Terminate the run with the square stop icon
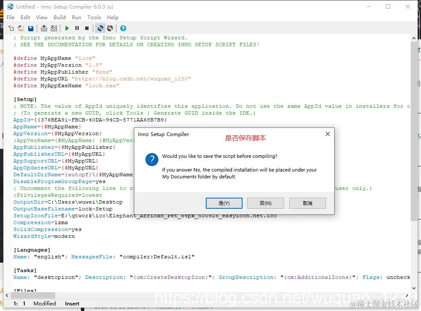 87,28
